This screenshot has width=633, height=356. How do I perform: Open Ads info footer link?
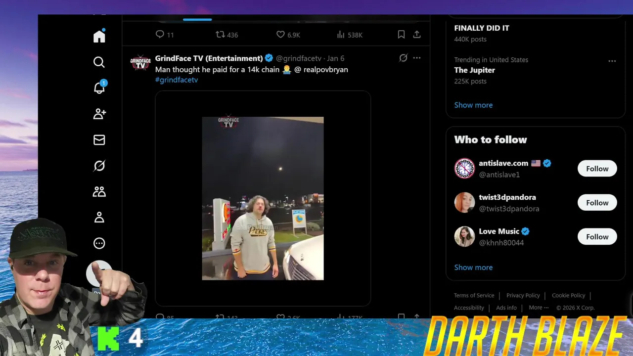(506, 308)
